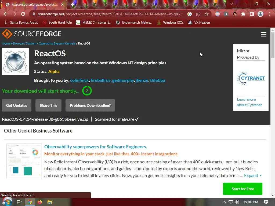Click the Google icon in address bar
The height and width of the screenshot is (206, 275).
[x=189, y=14]
